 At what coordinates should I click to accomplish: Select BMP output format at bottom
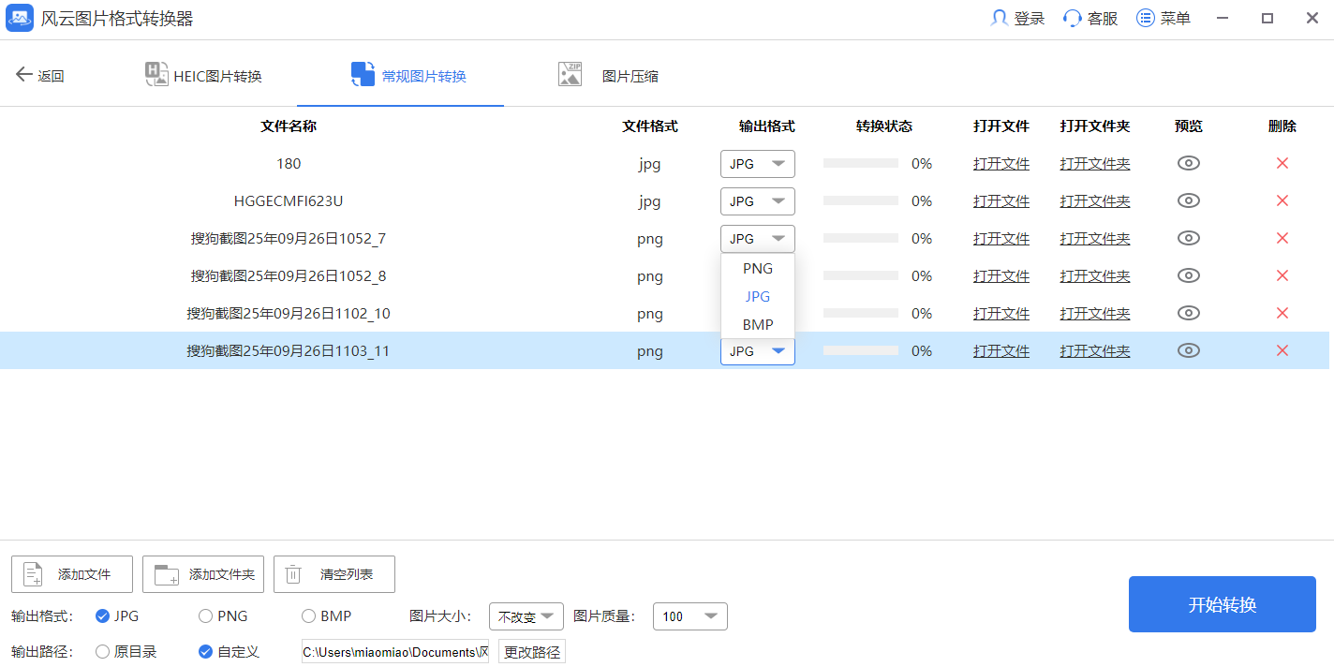point(307,616)
